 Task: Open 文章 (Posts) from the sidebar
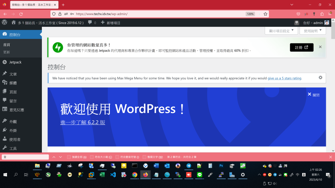click(13, 74)
